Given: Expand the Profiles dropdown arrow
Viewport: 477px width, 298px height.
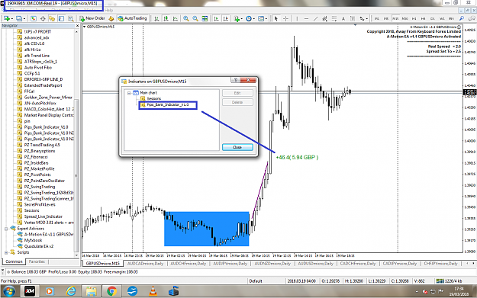Looking at the screenshot, I should coord(24,19).
